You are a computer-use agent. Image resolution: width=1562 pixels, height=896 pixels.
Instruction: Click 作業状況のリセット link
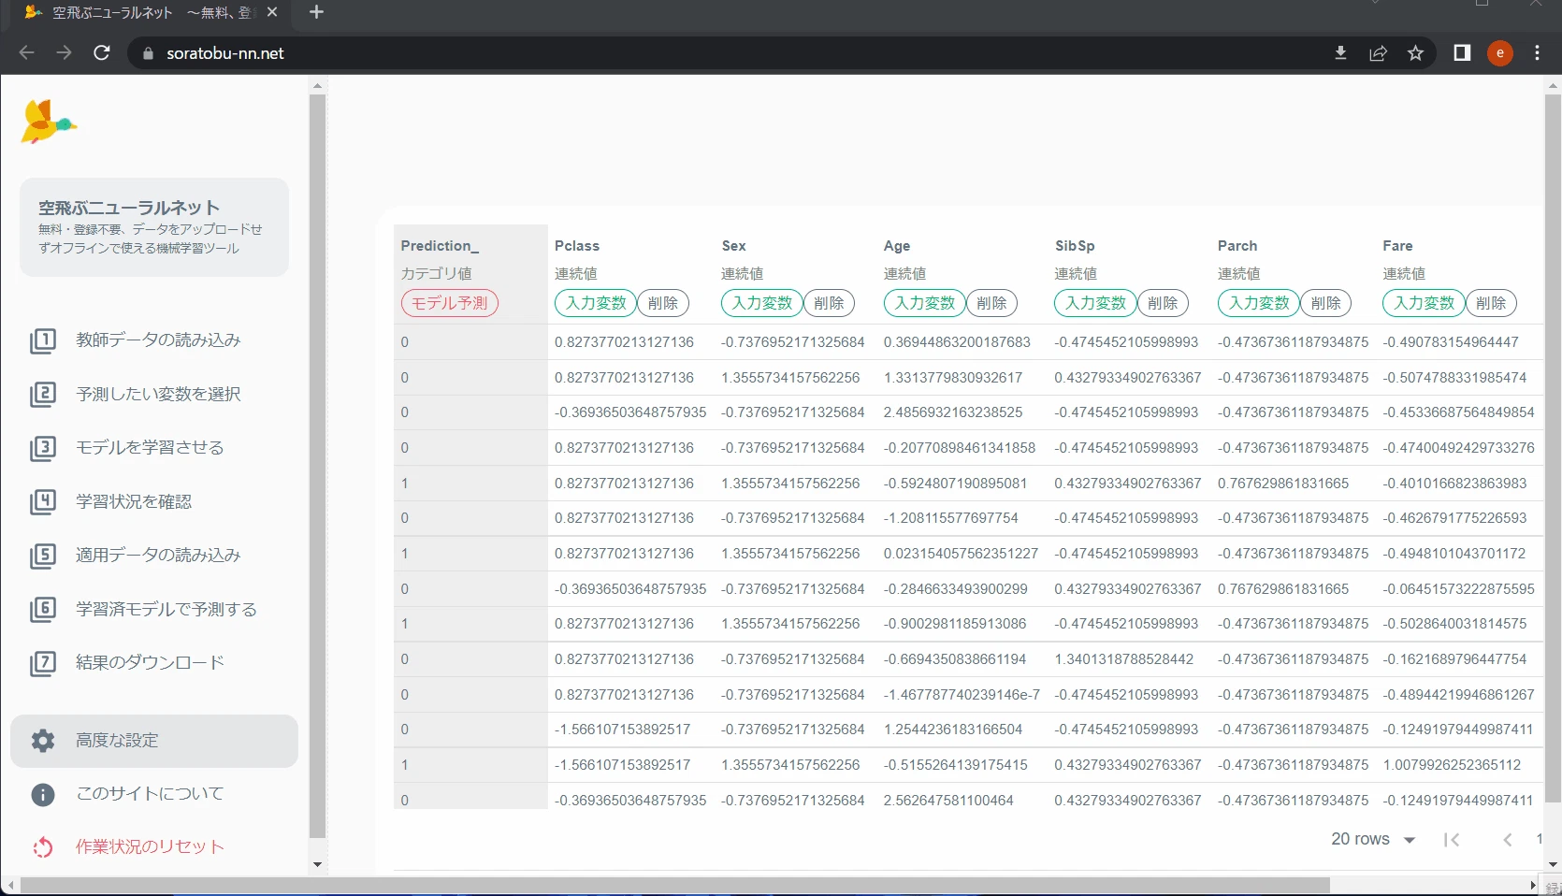(x=151, y=847)
